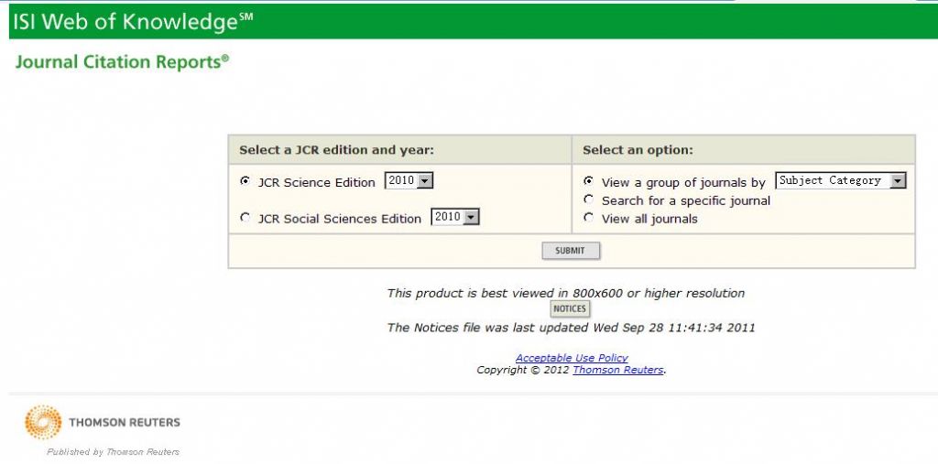Click the 'Select an option:' heading
938x464 pixels.
tap(638, 150)
